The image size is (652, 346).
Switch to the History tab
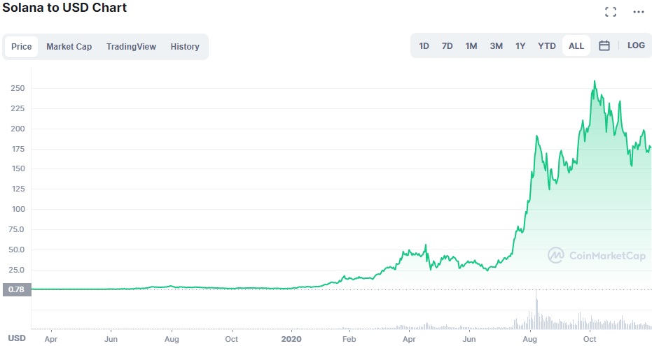click(185, 46)
